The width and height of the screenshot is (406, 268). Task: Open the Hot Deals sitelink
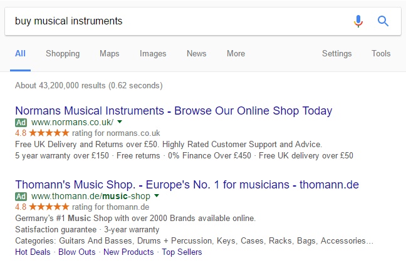pos(33,252)
